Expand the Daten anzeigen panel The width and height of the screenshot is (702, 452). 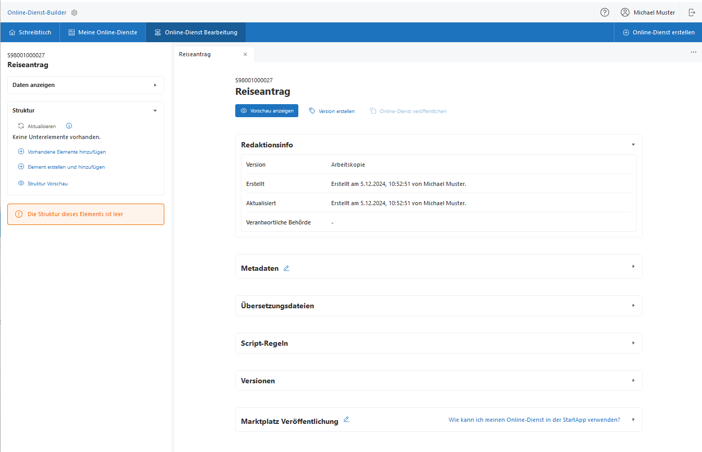point(155,85)
